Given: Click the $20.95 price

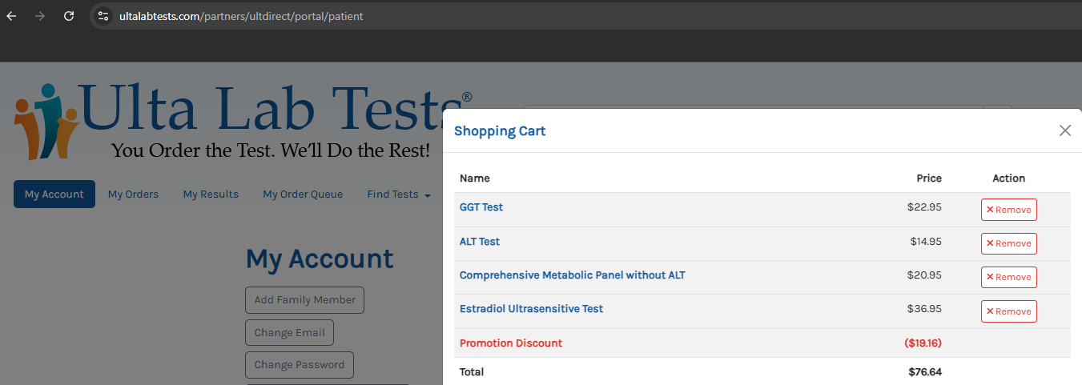Looking at the screenshot, I should (924, 275).
